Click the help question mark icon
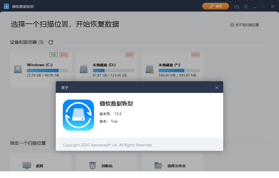 click(232, 25)
